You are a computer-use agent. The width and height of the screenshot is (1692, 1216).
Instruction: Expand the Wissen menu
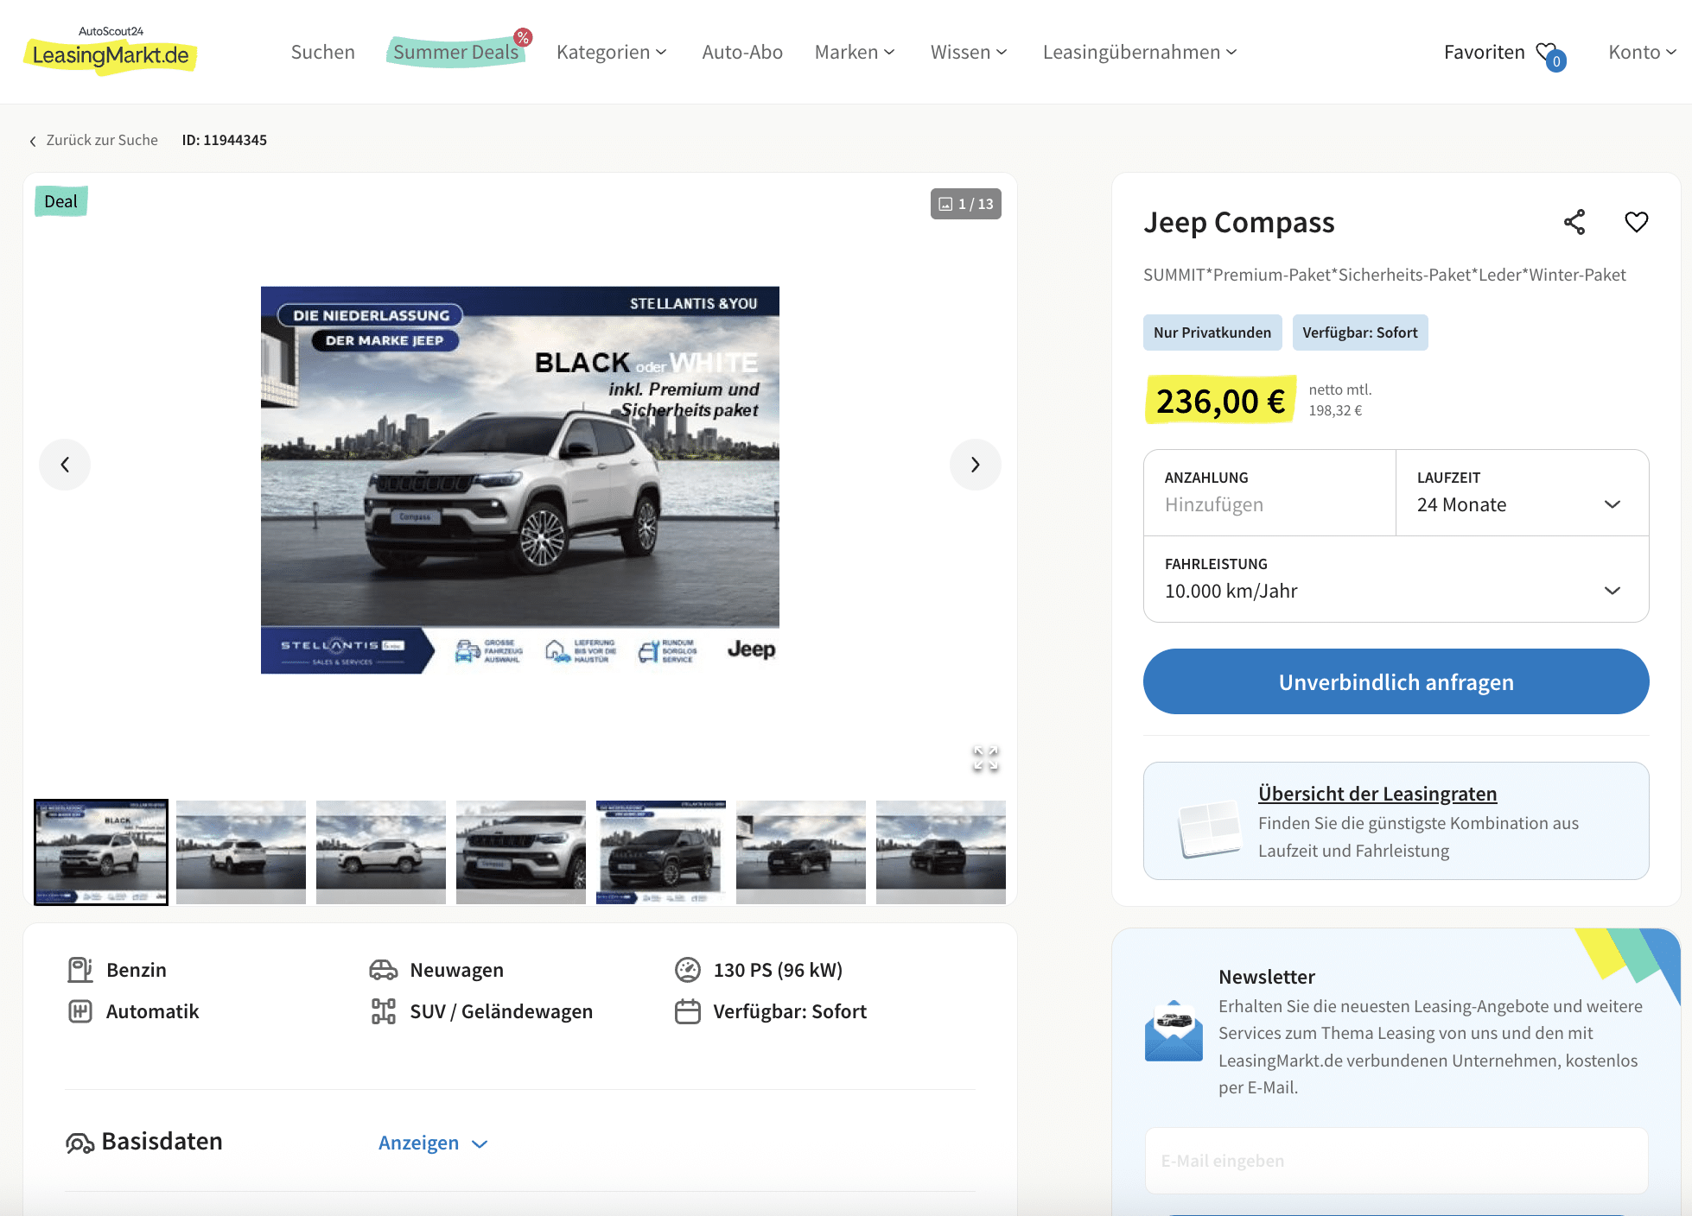pyautogui.click(x=969, y=52)
